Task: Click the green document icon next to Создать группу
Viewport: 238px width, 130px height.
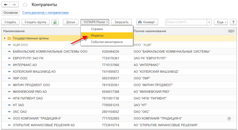Action: click(x=55, y=22)
